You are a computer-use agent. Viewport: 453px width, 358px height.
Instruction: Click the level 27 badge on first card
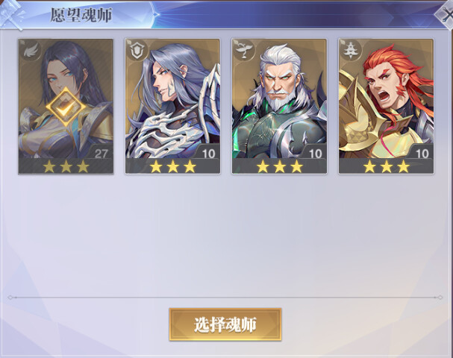point(101,154)
